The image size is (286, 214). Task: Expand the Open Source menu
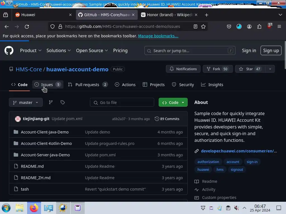coord(92,50)
